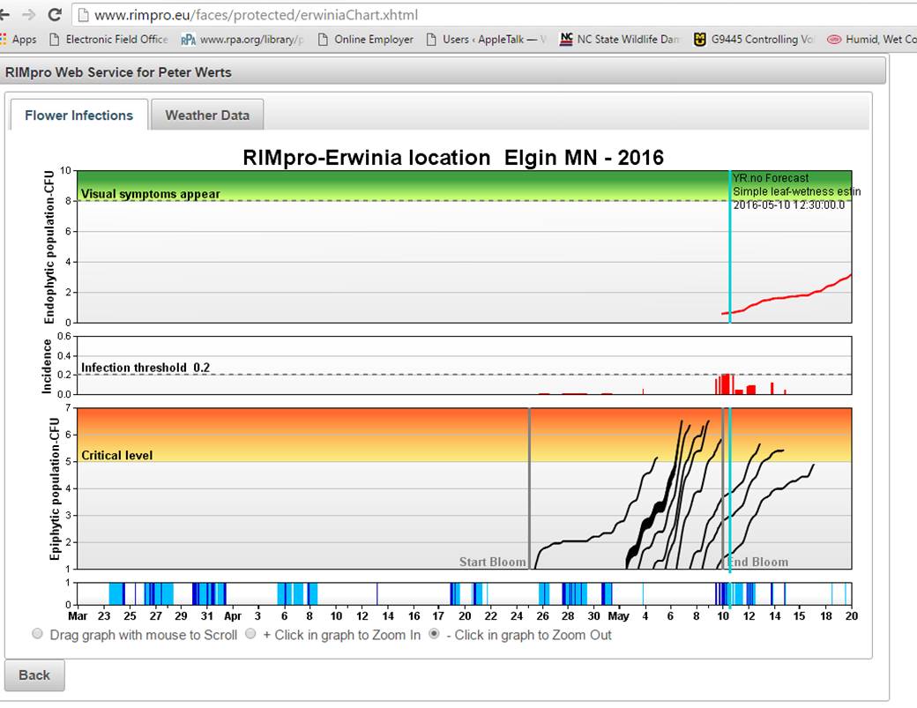Switch to the Flower Infections tab

coord(78,116)
